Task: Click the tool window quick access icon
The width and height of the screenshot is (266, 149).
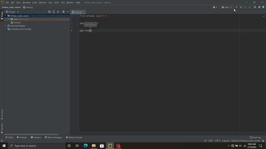Action: tap(2, 141)
